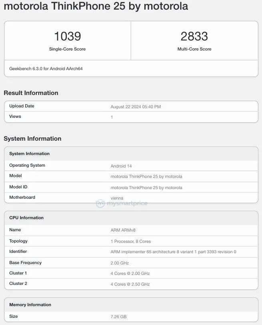Screen dimensions: 262x325
Task: Click the Single-Core Score value 1039
Action: [x=67, y=36]
